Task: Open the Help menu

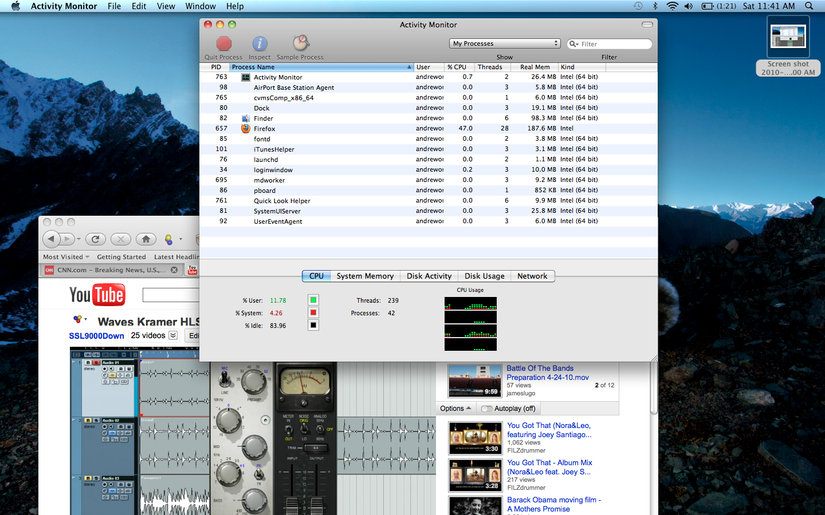Action: tap(235, 6)
